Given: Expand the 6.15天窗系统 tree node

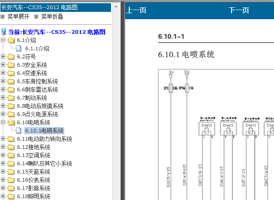Looking at the screenshot, I should (3, 171).
